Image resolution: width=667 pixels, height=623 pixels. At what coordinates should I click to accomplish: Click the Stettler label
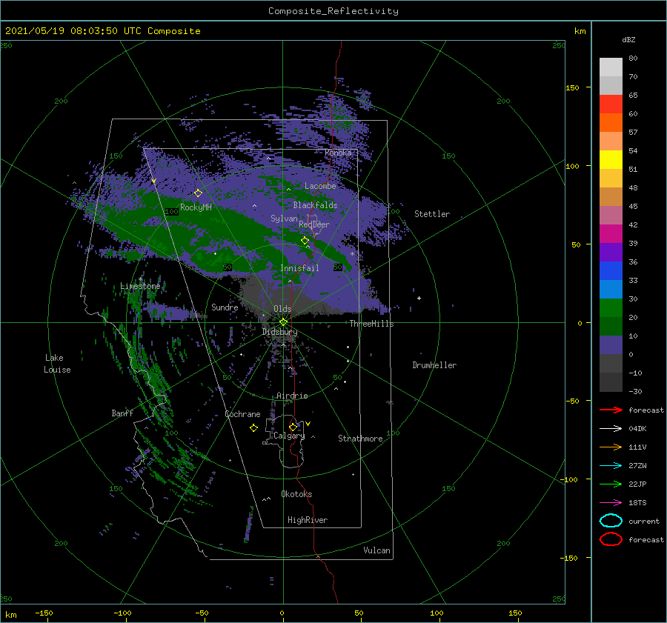[432, 214]
